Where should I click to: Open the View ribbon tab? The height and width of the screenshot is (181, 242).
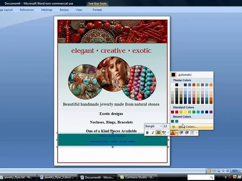pyautogui.click(x=79, y=10)
